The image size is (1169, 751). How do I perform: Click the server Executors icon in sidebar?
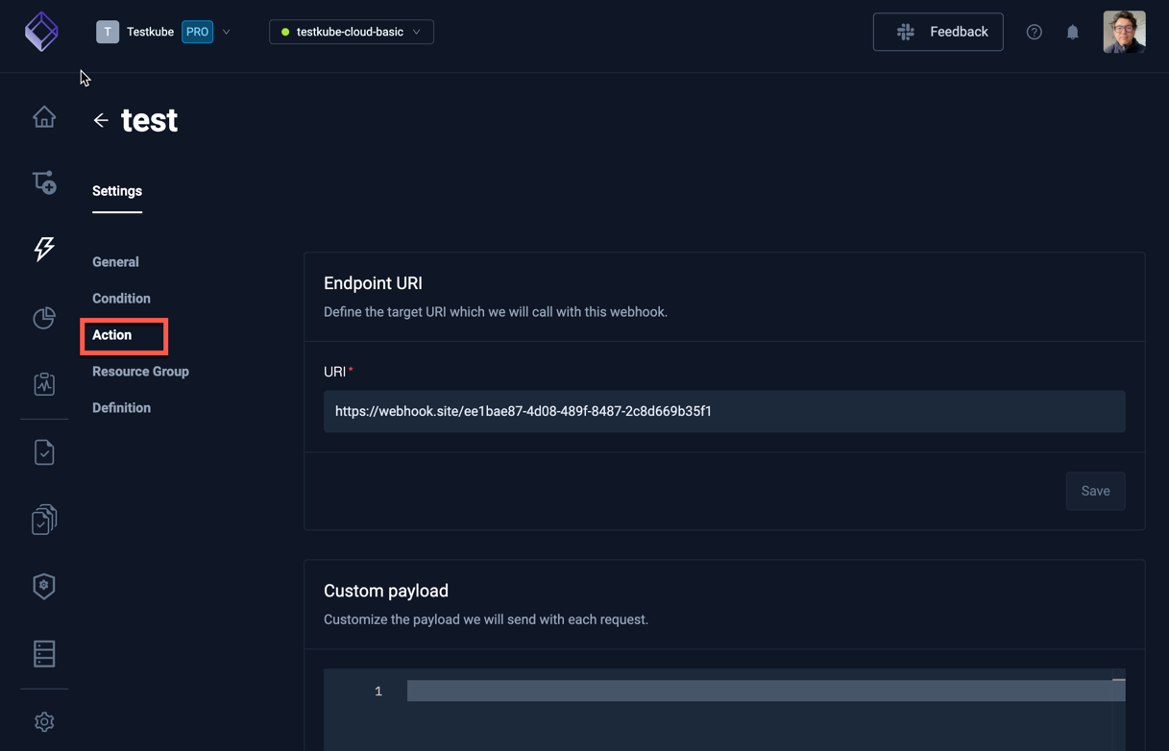coord(44,653)
